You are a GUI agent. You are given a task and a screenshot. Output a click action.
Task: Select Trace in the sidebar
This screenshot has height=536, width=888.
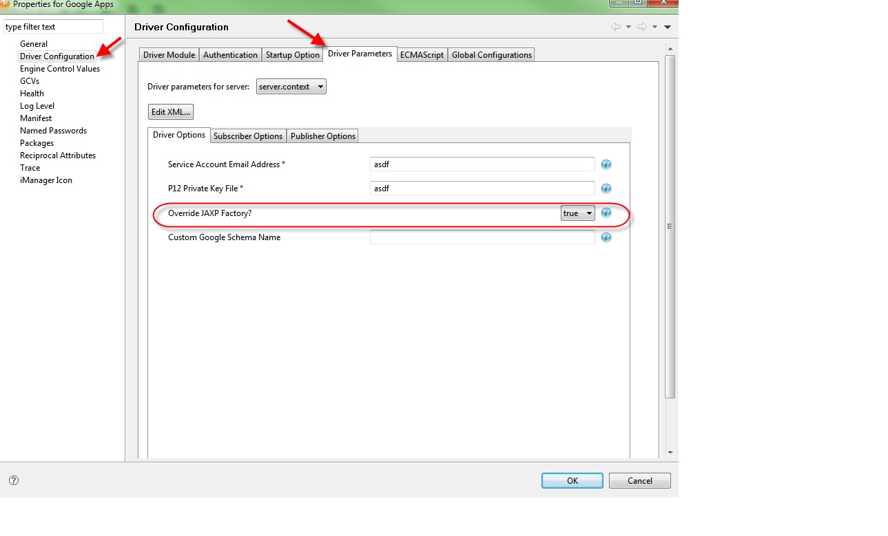coord(30,168)
